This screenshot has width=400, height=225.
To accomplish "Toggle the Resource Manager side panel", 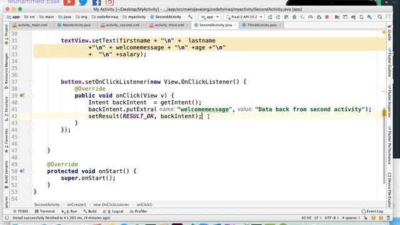I will [6, 71].
